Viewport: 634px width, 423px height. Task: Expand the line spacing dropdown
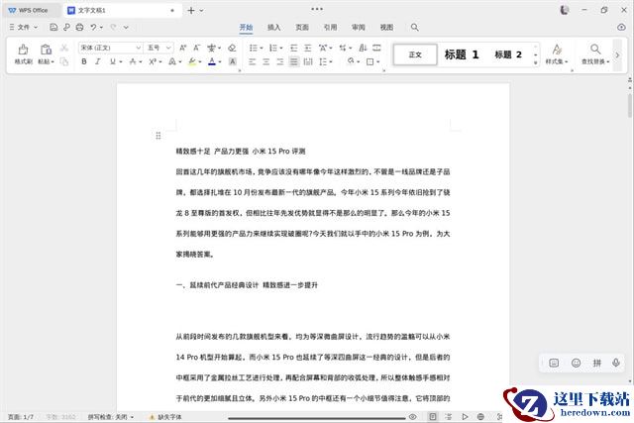click(331, 61)
